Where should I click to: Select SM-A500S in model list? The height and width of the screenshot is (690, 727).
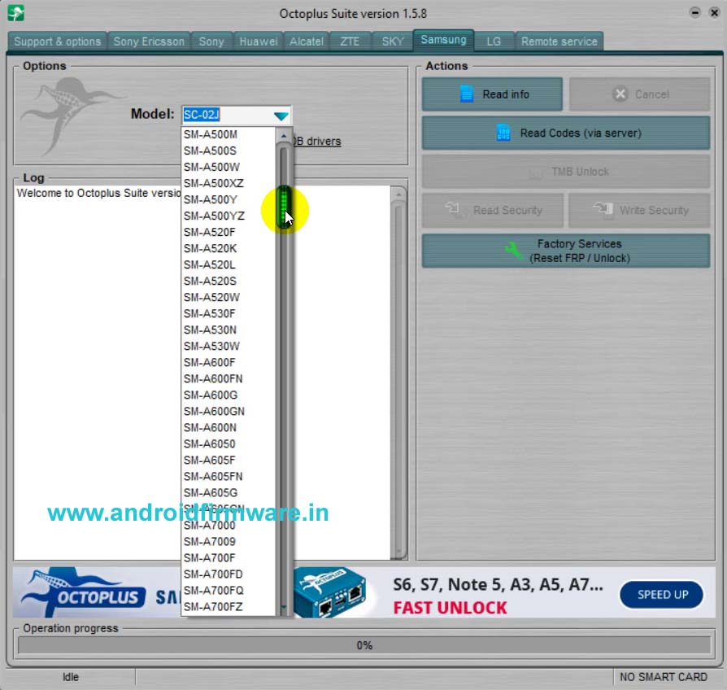tap(229, 151)
